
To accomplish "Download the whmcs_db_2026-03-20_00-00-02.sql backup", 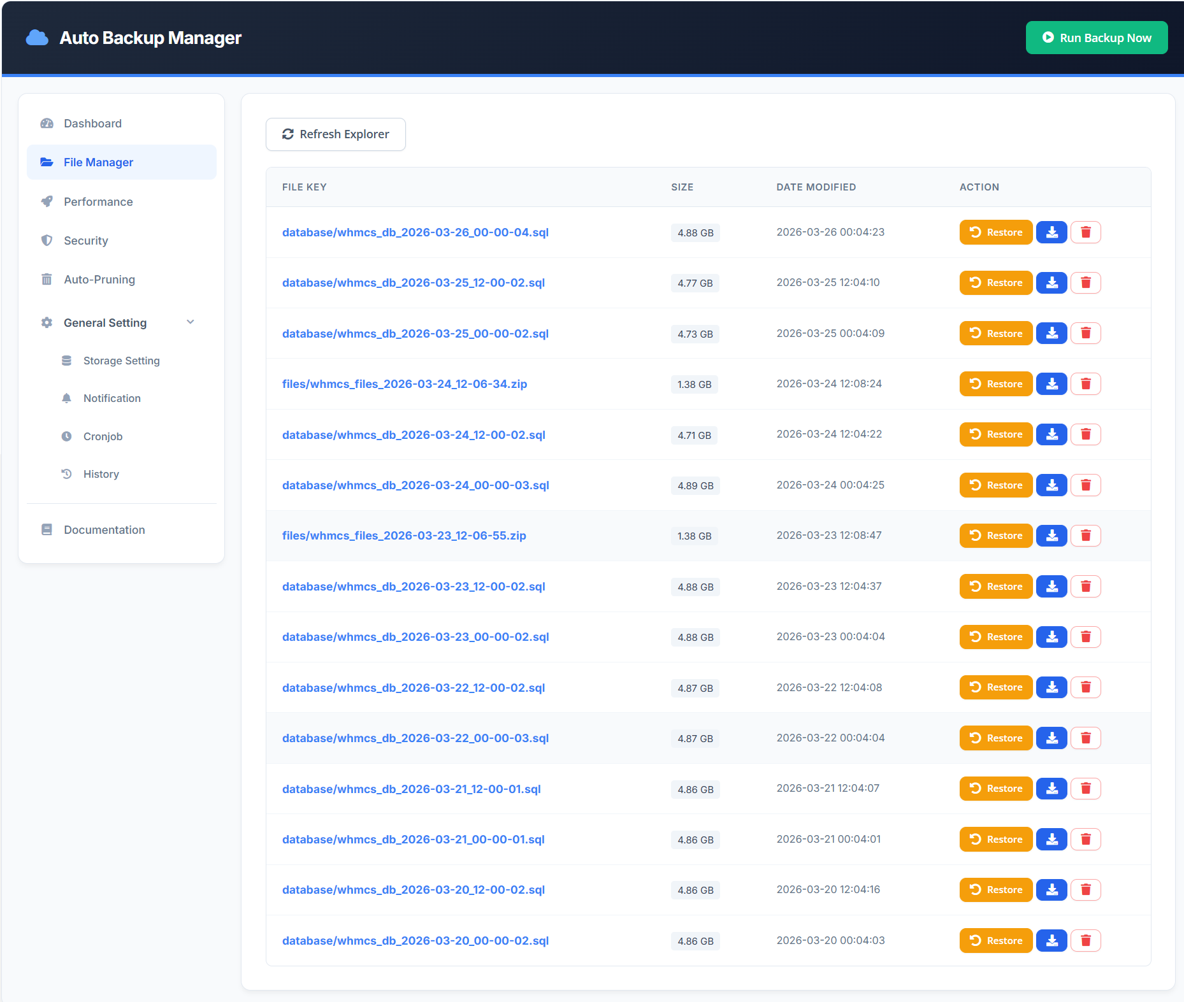I will [1051, 941].
